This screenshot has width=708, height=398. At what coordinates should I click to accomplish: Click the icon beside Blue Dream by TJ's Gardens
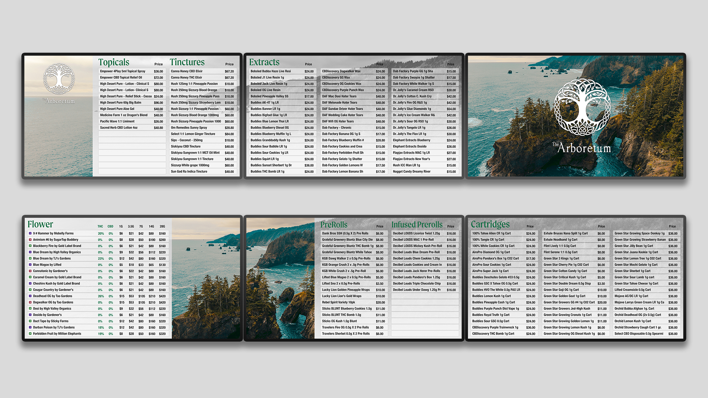[30, 258]
